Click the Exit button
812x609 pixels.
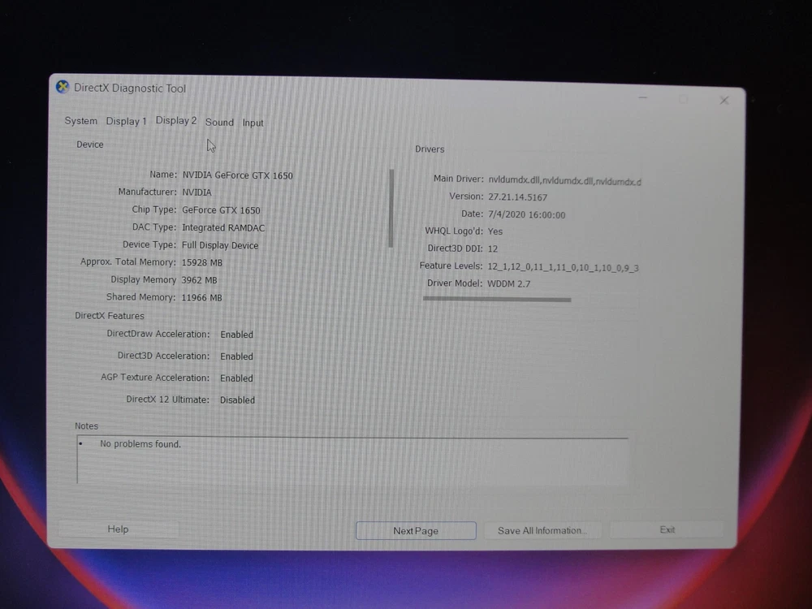tap(667, 530)
